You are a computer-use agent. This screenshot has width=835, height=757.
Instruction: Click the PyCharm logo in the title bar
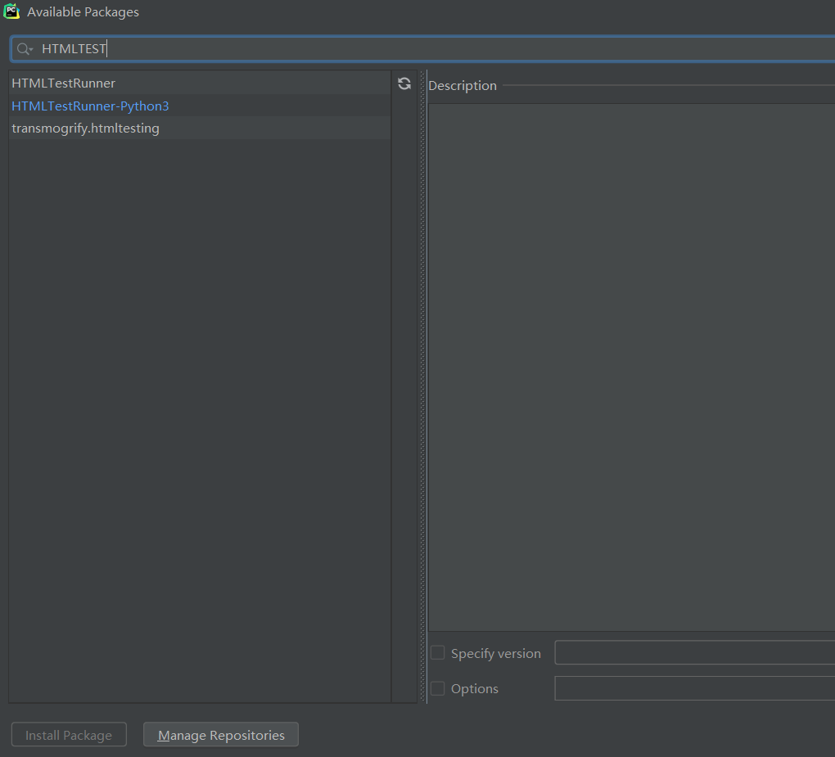click(11, 11)
